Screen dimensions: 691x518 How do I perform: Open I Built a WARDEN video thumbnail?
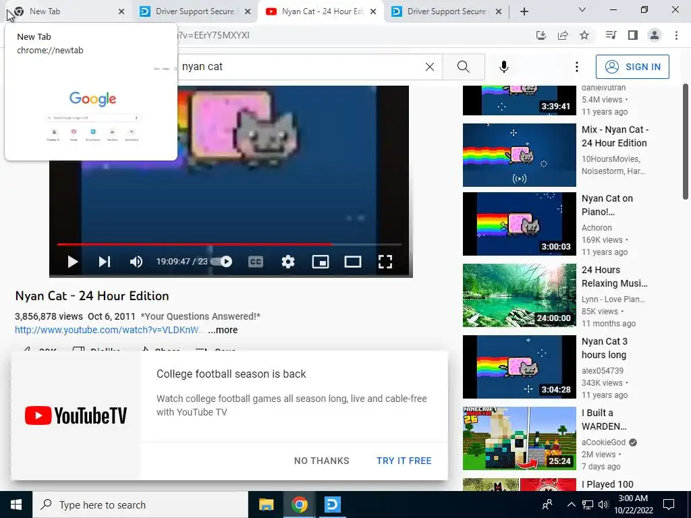click(x=519, y=438)
